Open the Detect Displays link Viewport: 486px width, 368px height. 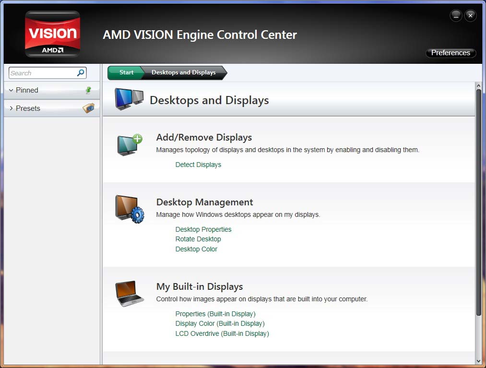point(198,165)
